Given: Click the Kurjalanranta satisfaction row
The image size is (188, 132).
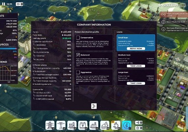Looking at the screenshot, I should [52, 52].
